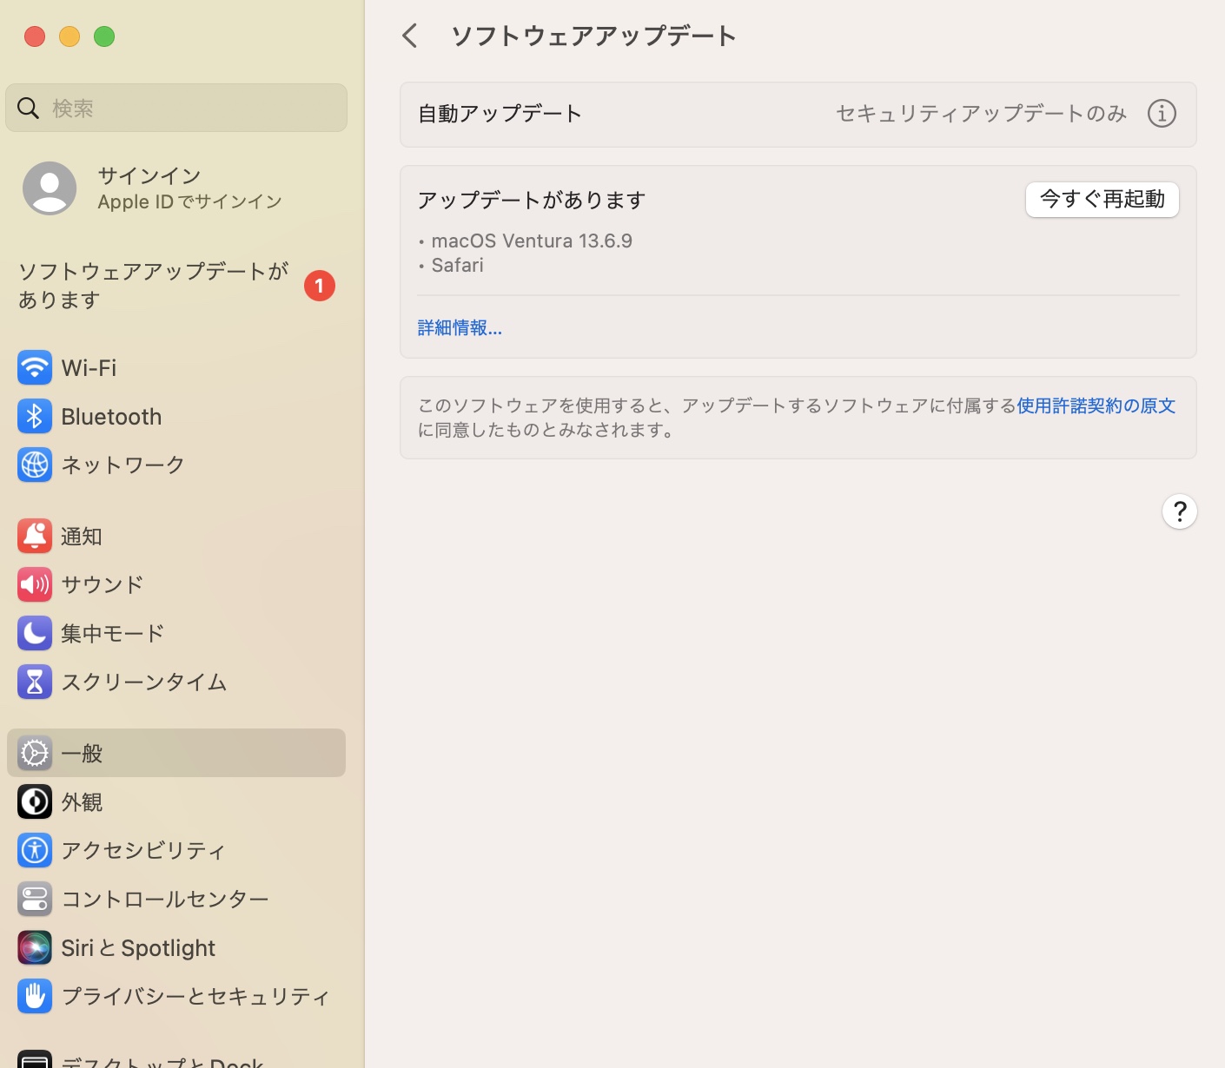Viewport: 1225px width, 1068px height.
Task: Select サウンド label in sidebar
Action: point(103,585)
